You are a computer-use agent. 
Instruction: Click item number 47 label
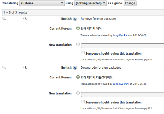point(25,19)
